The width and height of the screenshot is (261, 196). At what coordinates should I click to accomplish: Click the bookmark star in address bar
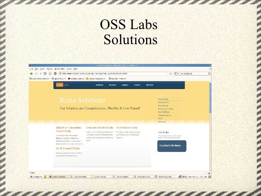point(168,74)
